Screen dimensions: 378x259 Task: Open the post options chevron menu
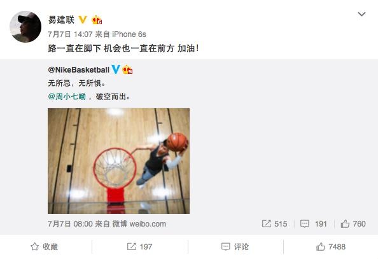361,14
